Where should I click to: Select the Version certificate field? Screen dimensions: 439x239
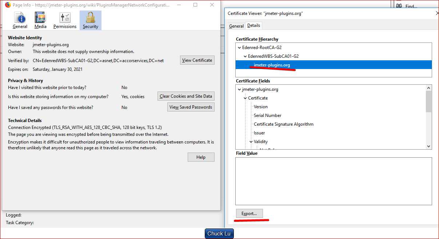261,107
